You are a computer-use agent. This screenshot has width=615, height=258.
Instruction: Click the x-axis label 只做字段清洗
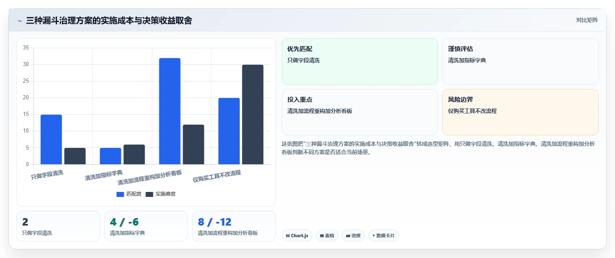(47, 174)
